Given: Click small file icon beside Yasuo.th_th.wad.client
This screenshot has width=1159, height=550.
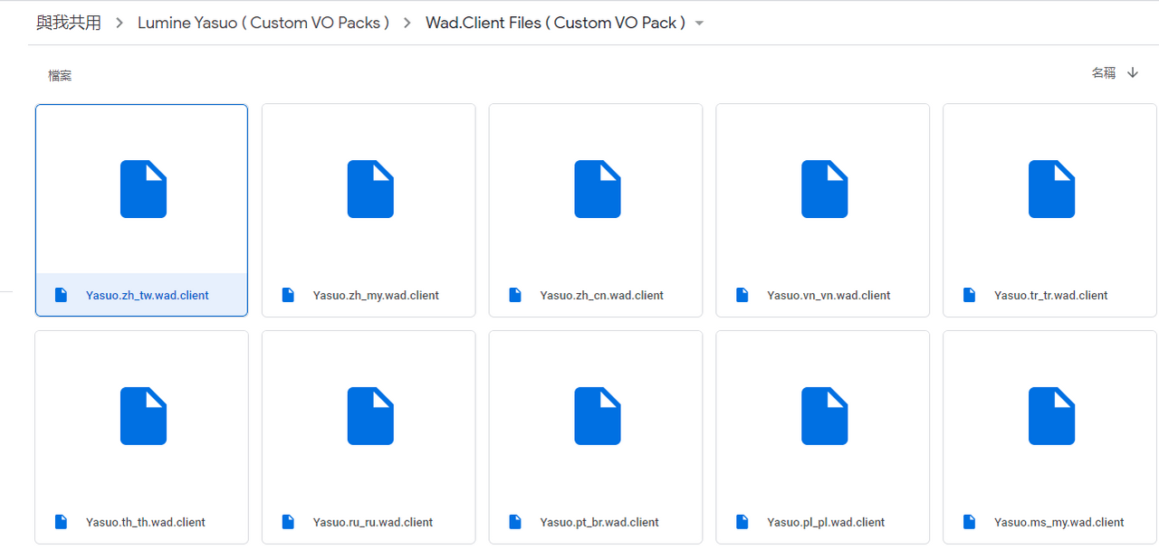Looking at the screenshot, I should click(61, 522).
